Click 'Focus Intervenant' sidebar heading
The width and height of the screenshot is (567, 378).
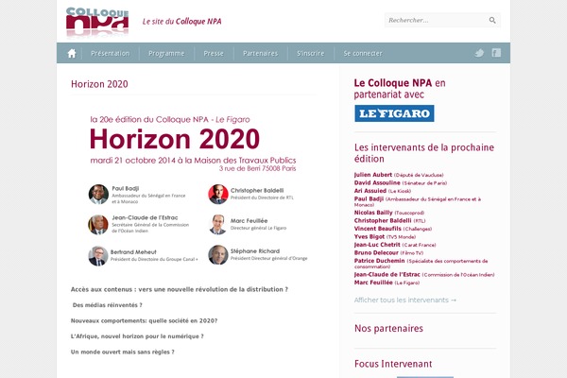(x=393, y=364)
